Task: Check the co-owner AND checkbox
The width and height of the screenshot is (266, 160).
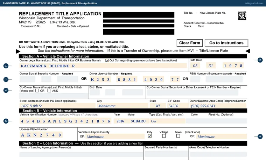Action: [49, 91]
